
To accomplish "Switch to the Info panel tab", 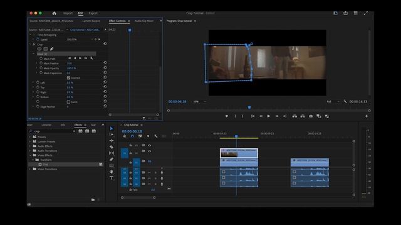I will pos(63,125).
